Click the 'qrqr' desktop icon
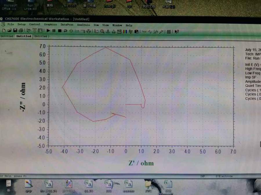The image size is (261, 195). click(x=28, y=186)
